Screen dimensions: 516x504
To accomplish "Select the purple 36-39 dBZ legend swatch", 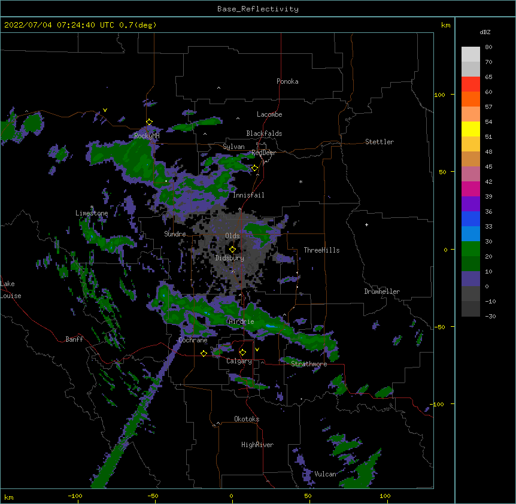I will [471, 204].
